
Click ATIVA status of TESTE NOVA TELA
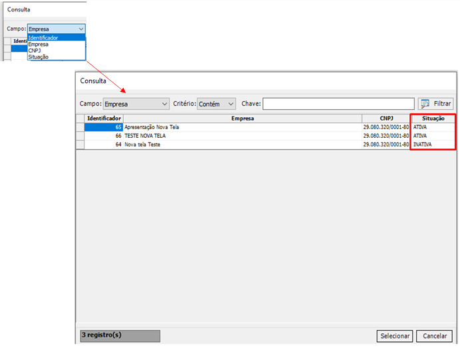tap(433, 136)
